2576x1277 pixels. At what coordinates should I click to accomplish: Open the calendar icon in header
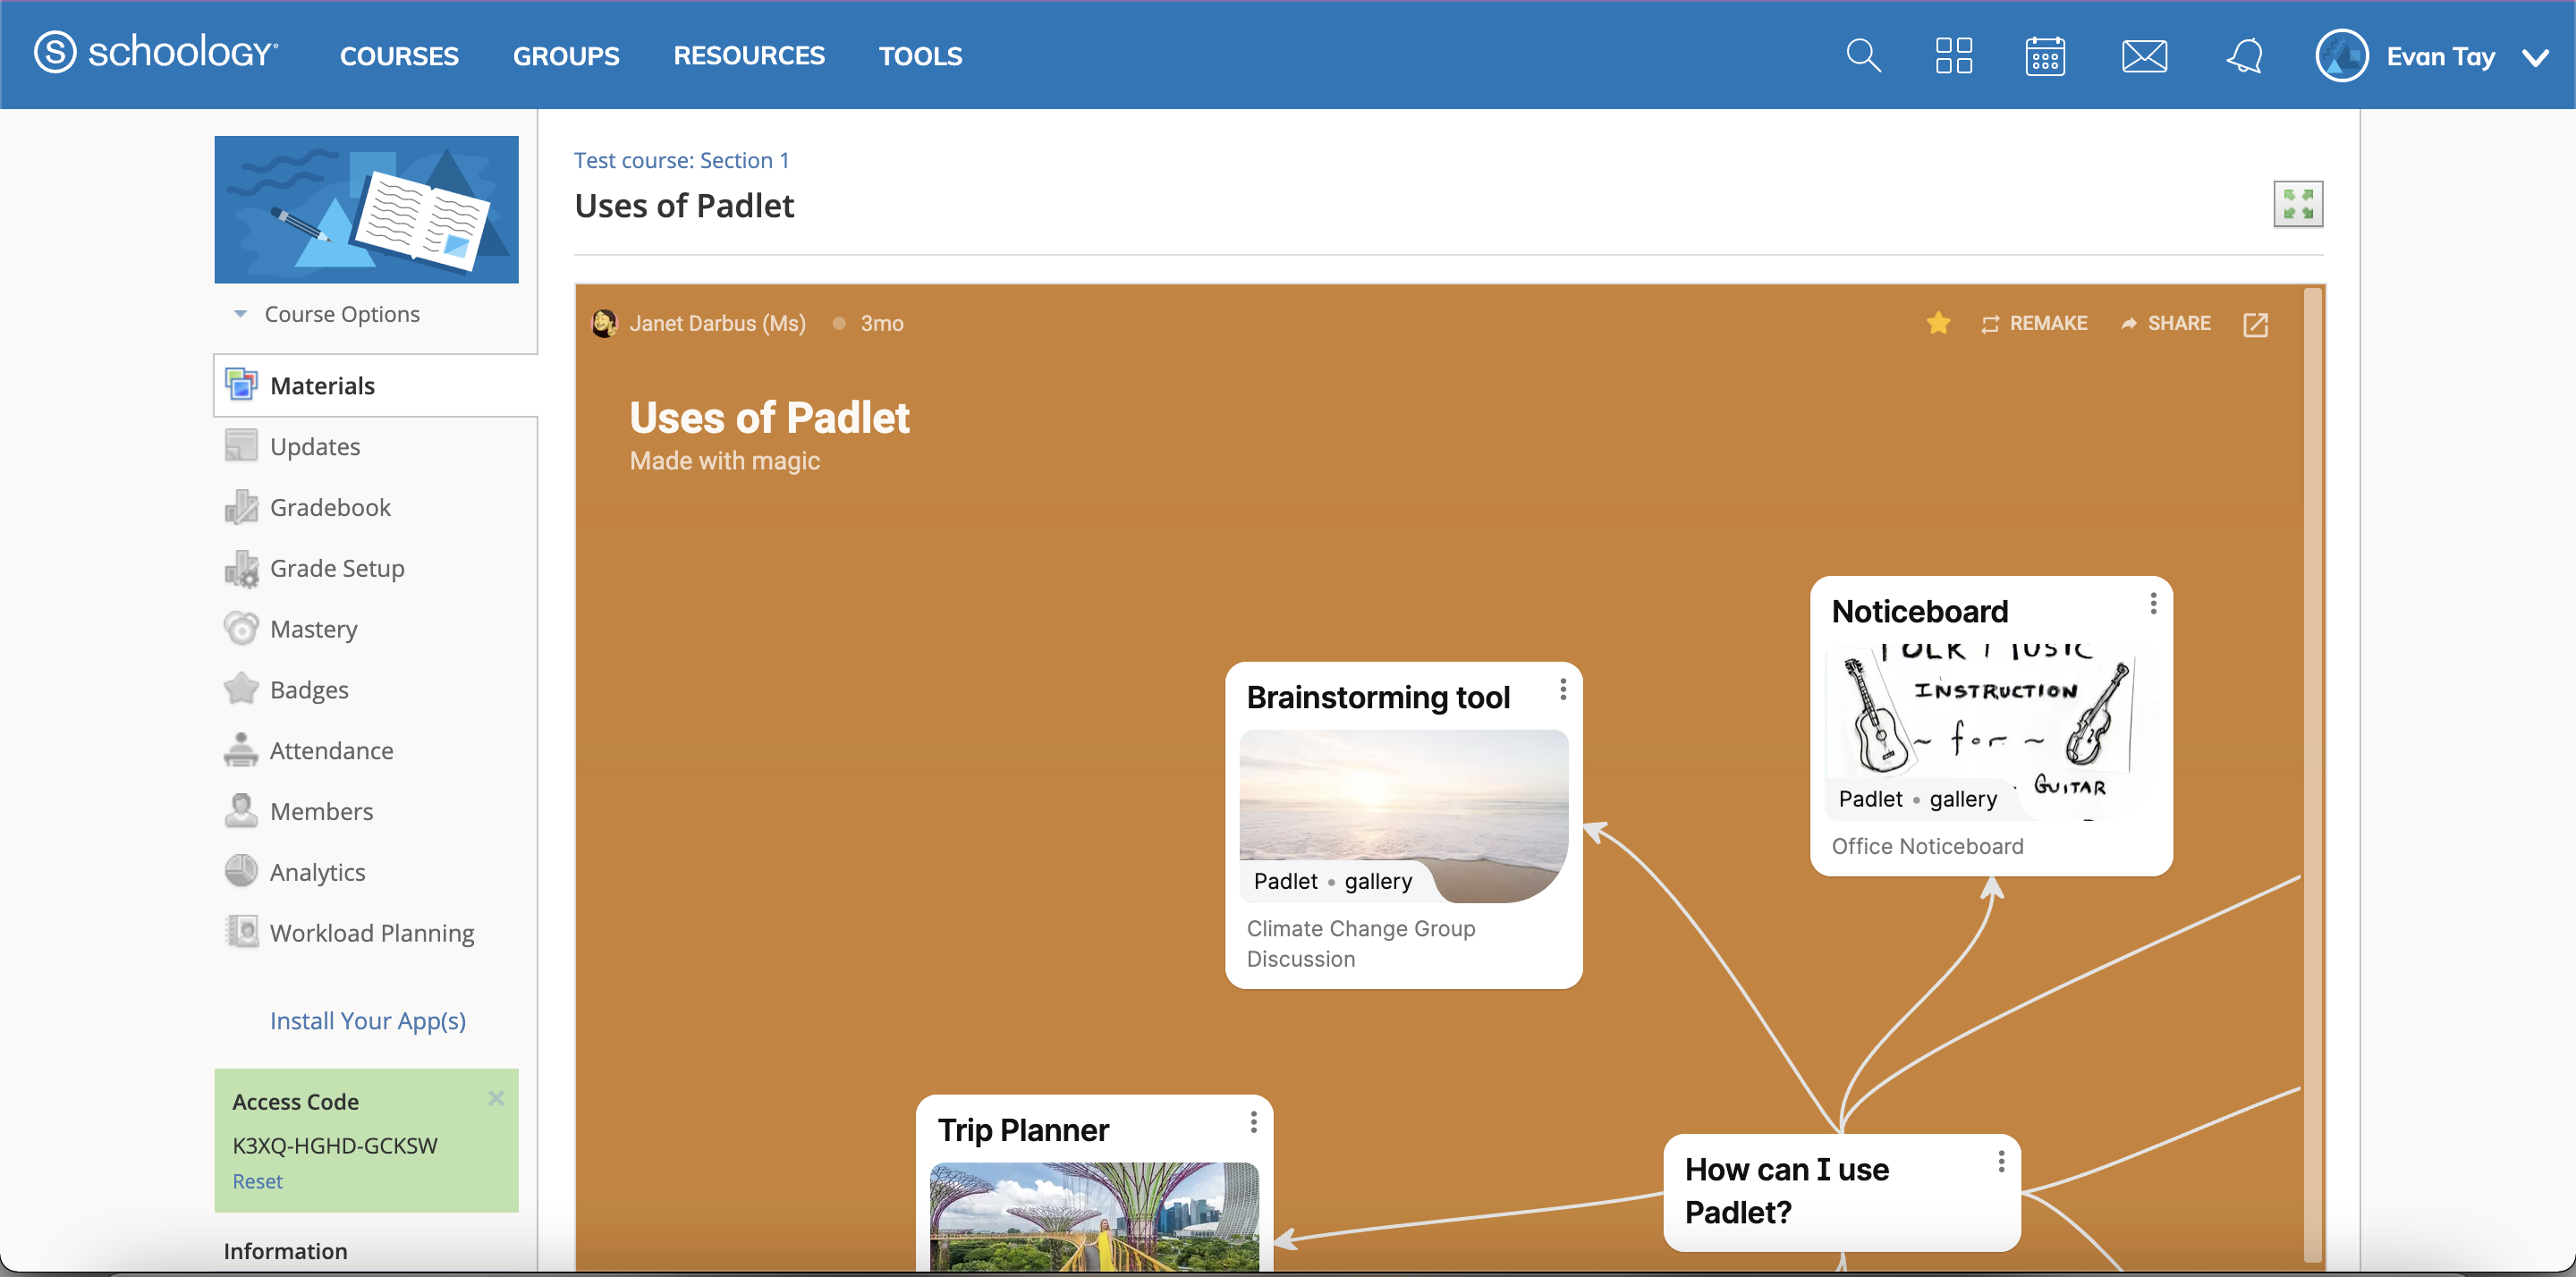click(x=2045, y=56)
